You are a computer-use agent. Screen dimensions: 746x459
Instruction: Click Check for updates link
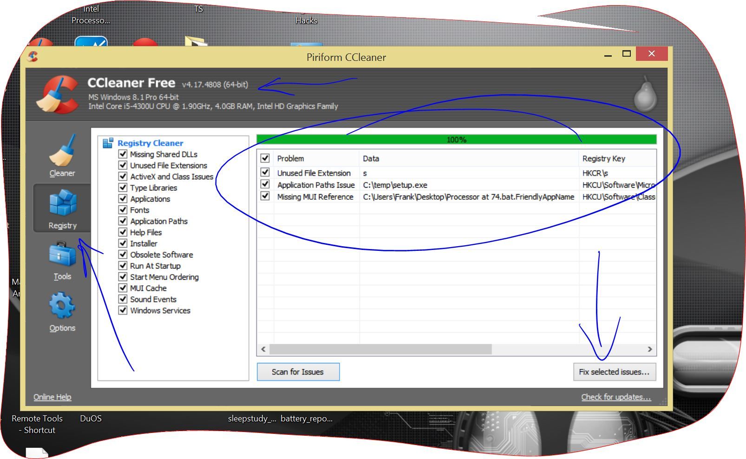pyautogui.click(x=616, y=397)
